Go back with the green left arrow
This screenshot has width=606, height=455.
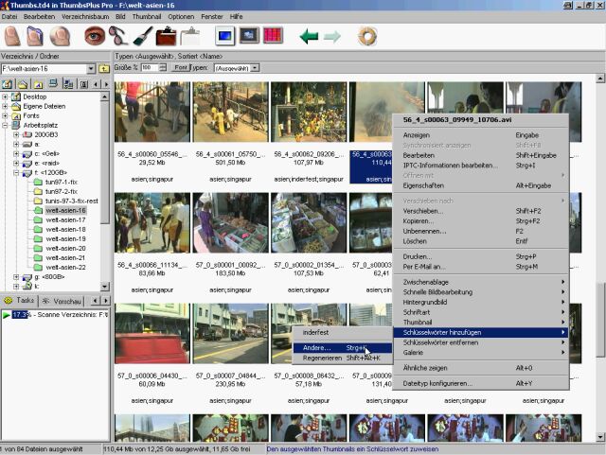[309, 37]
